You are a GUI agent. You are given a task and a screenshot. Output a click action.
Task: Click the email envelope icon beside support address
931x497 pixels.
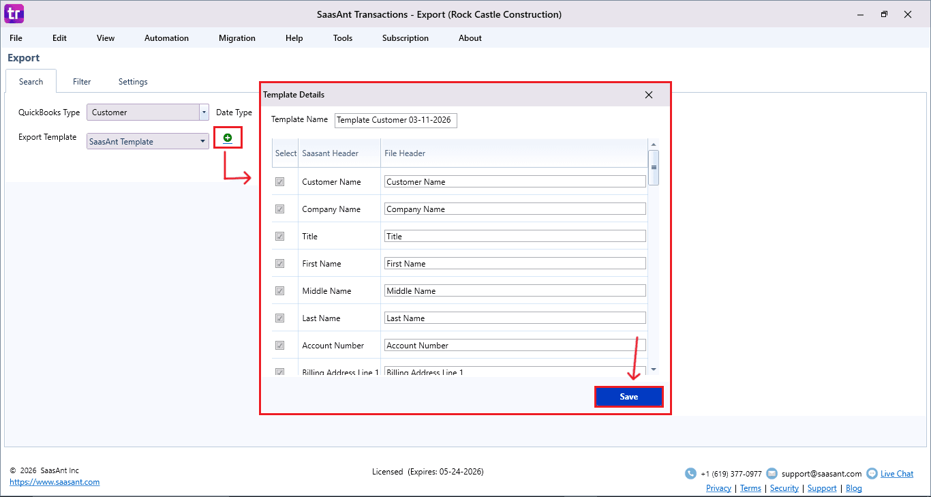pyautogui.click(x=772, y=473)
